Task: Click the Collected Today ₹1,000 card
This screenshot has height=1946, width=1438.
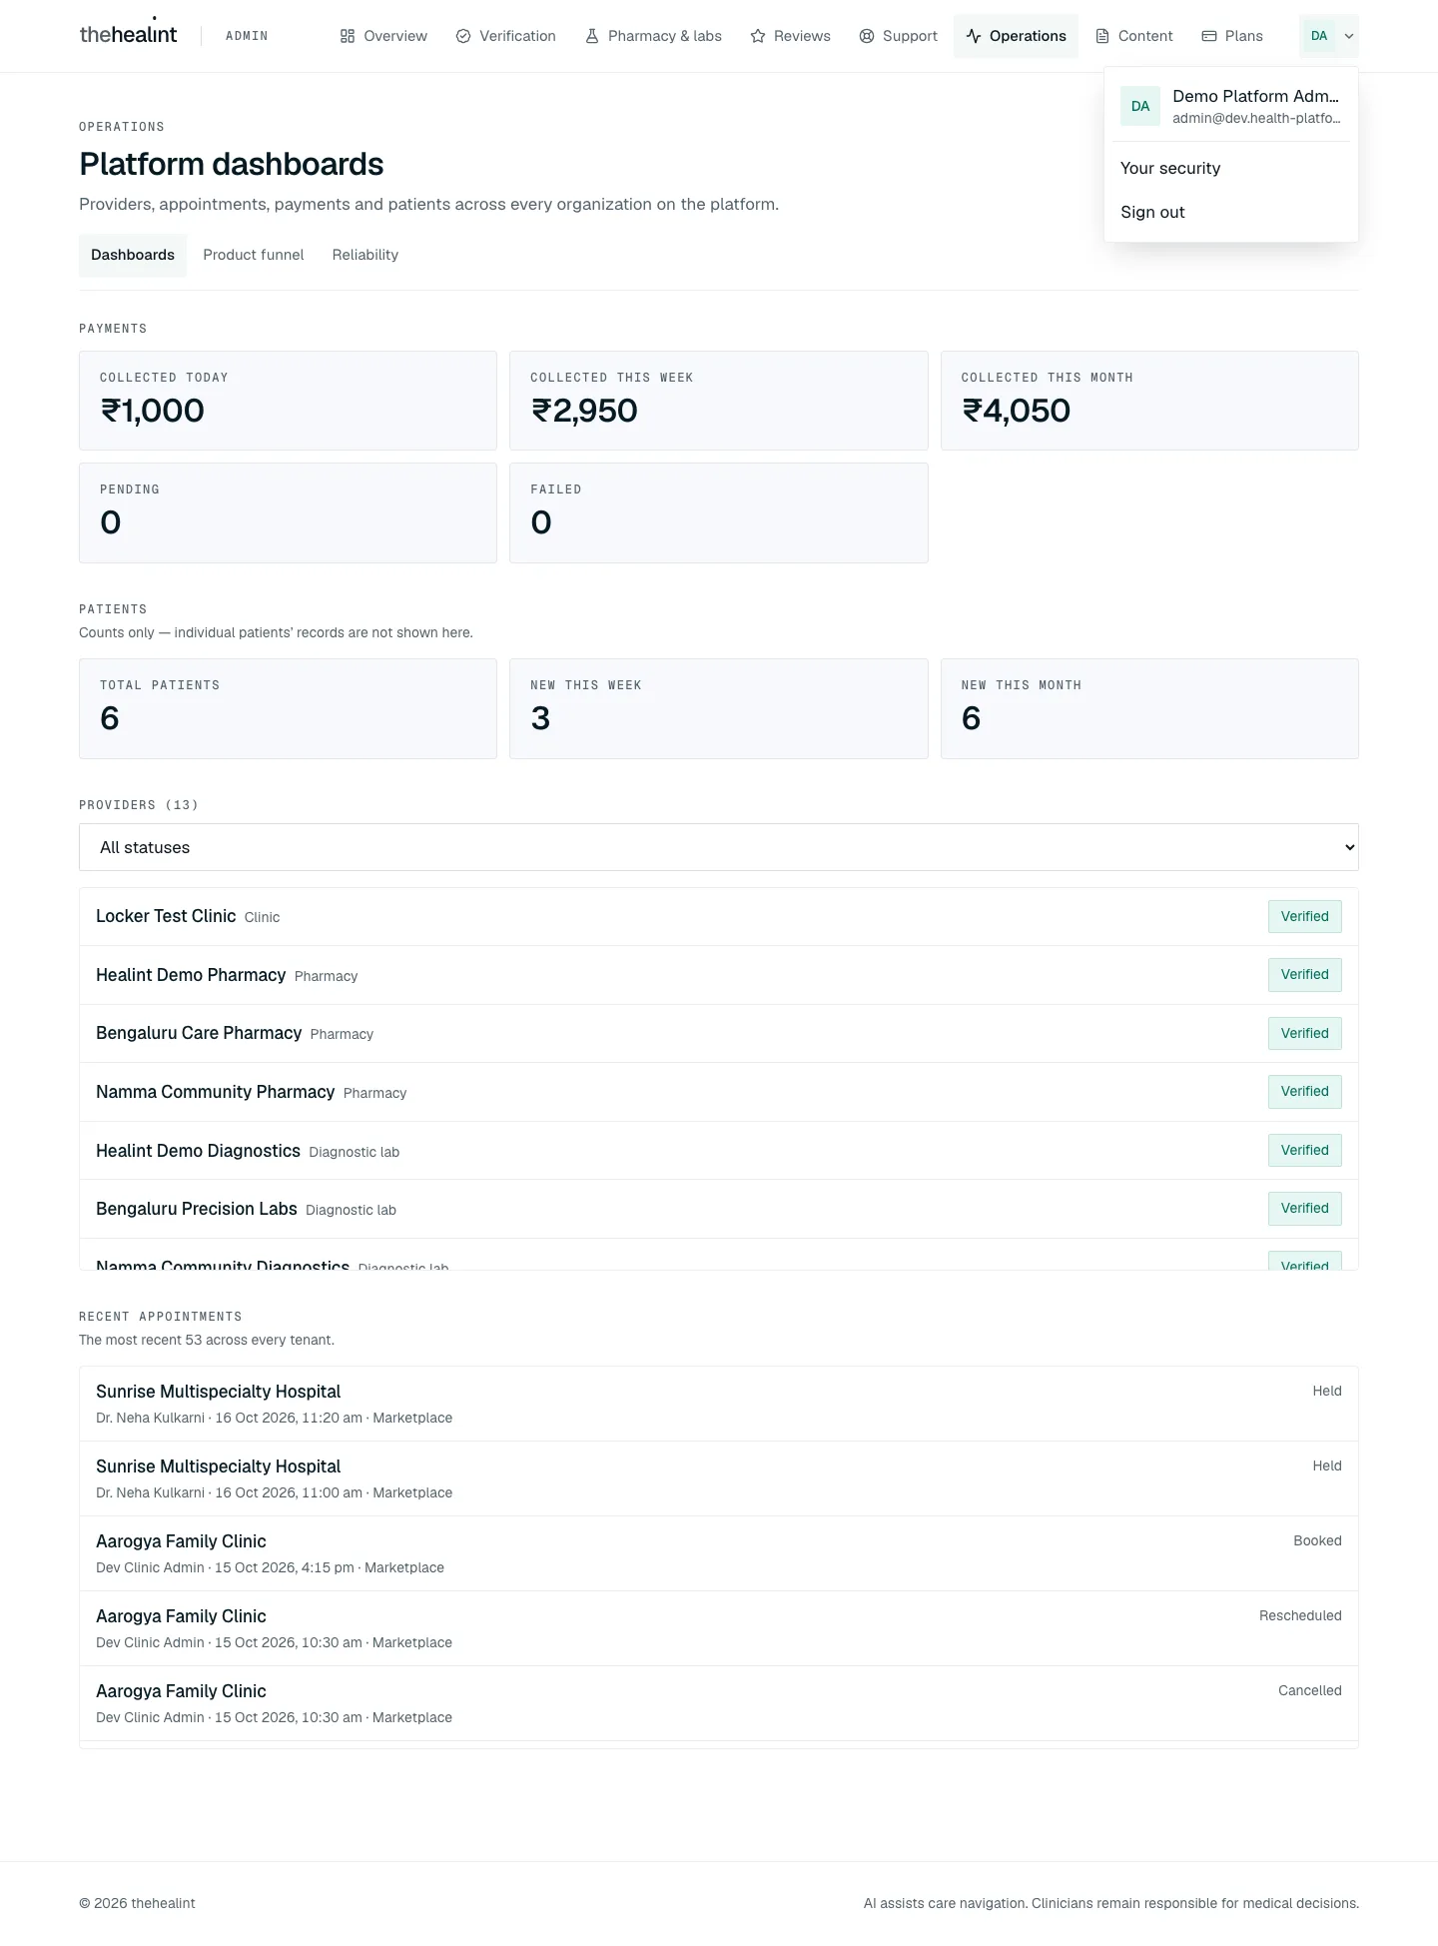Action: pos(288,401)
